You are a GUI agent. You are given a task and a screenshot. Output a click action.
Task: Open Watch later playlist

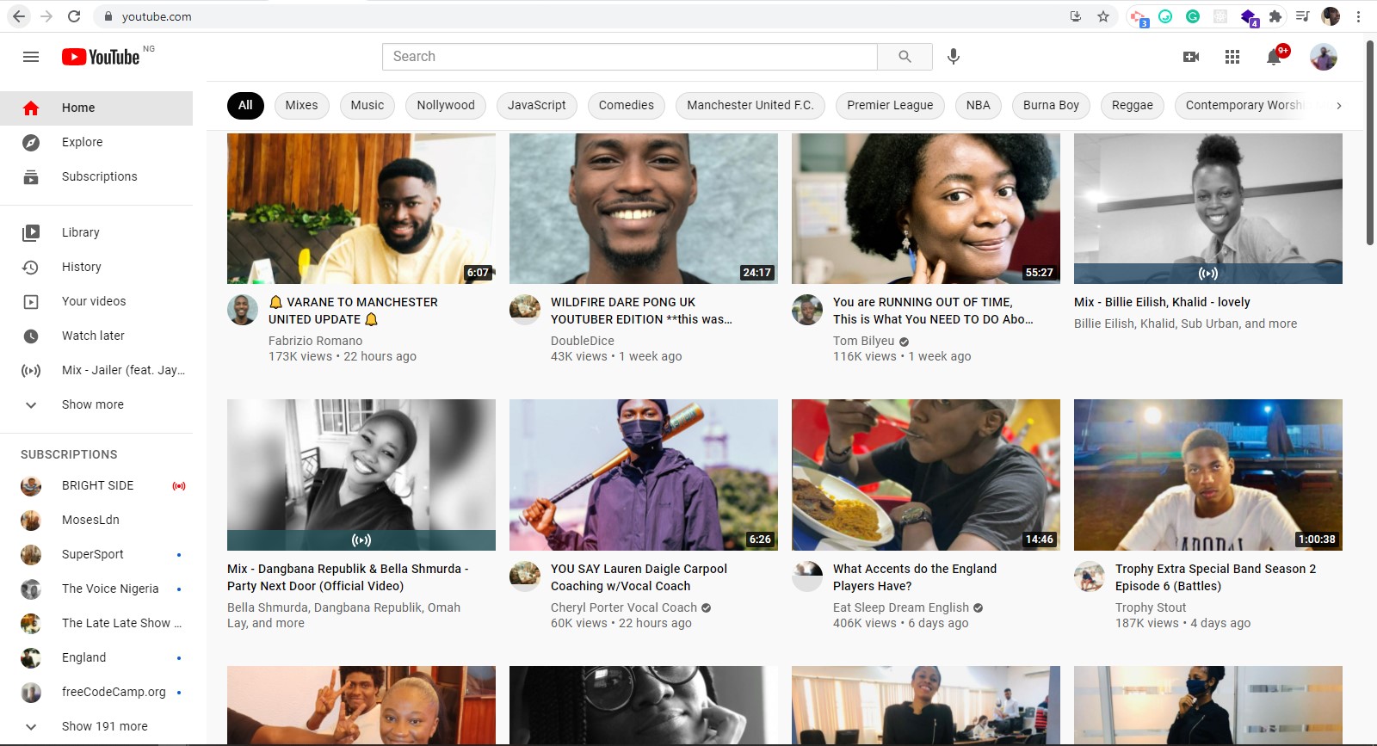click(96, 336)
